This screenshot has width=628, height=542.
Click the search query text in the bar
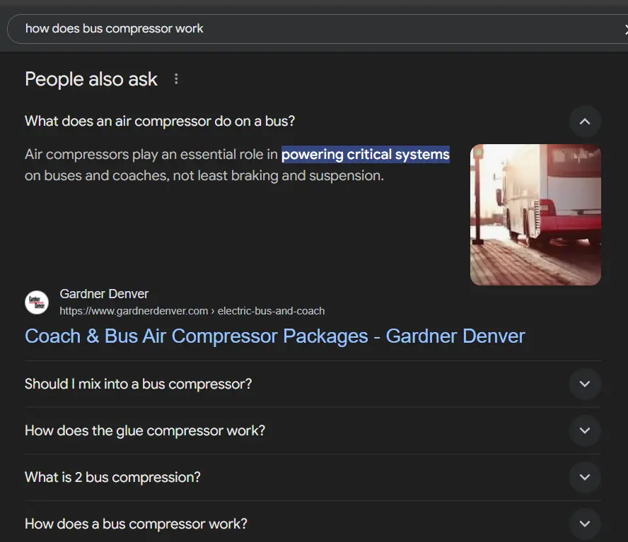(115, 28)
